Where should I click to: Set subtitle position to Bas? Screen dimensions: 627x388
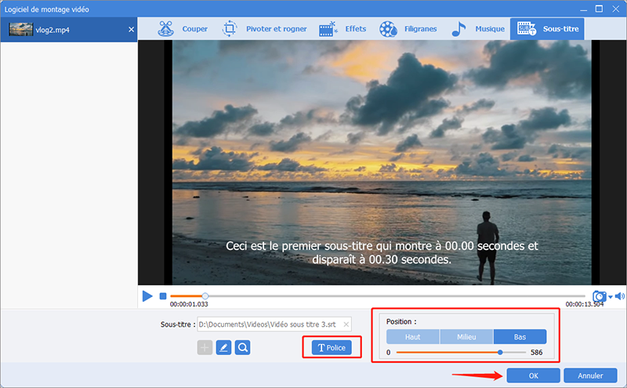point(519,336)
